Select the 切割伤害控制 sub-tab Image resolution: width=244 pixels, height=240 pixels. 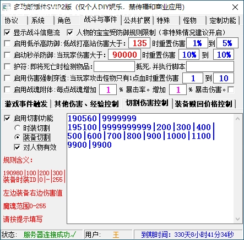[147, 103]
